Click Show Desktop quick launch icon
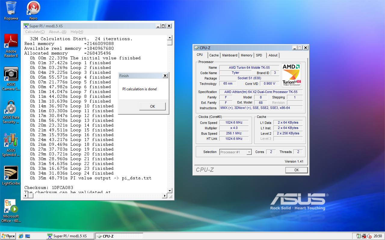 coord(28,236)
